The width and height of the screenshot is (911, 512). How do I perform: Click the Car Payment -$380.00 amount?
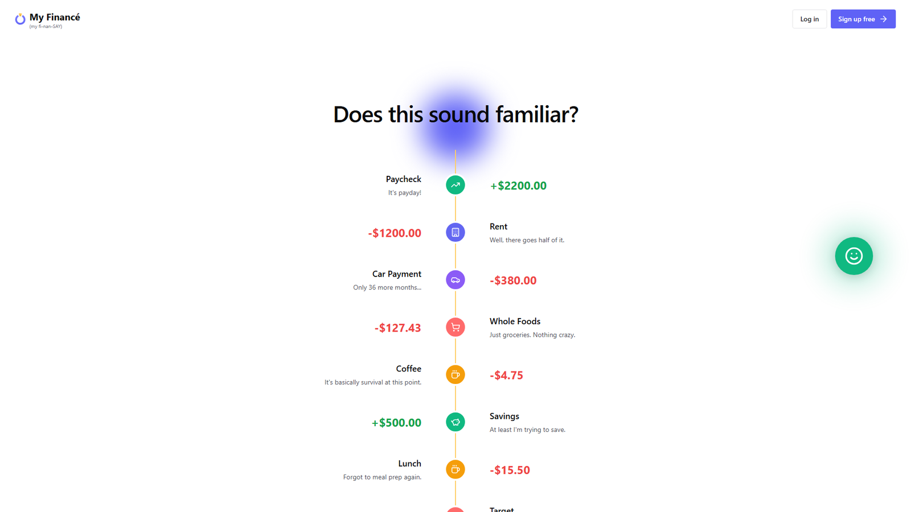click(513, 280)
